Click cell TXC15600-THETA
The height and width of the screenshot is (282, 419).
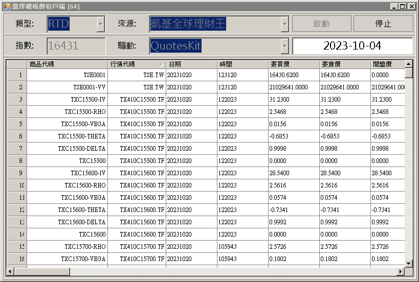(67, 210)
